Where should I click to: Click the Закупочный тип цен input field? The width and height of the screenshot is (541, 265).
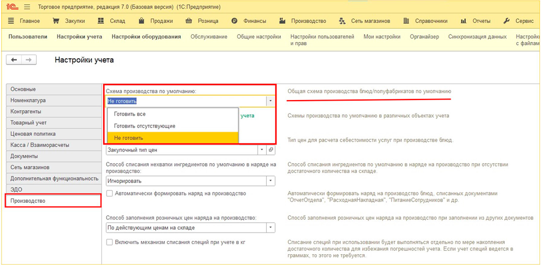click(182, 150)
